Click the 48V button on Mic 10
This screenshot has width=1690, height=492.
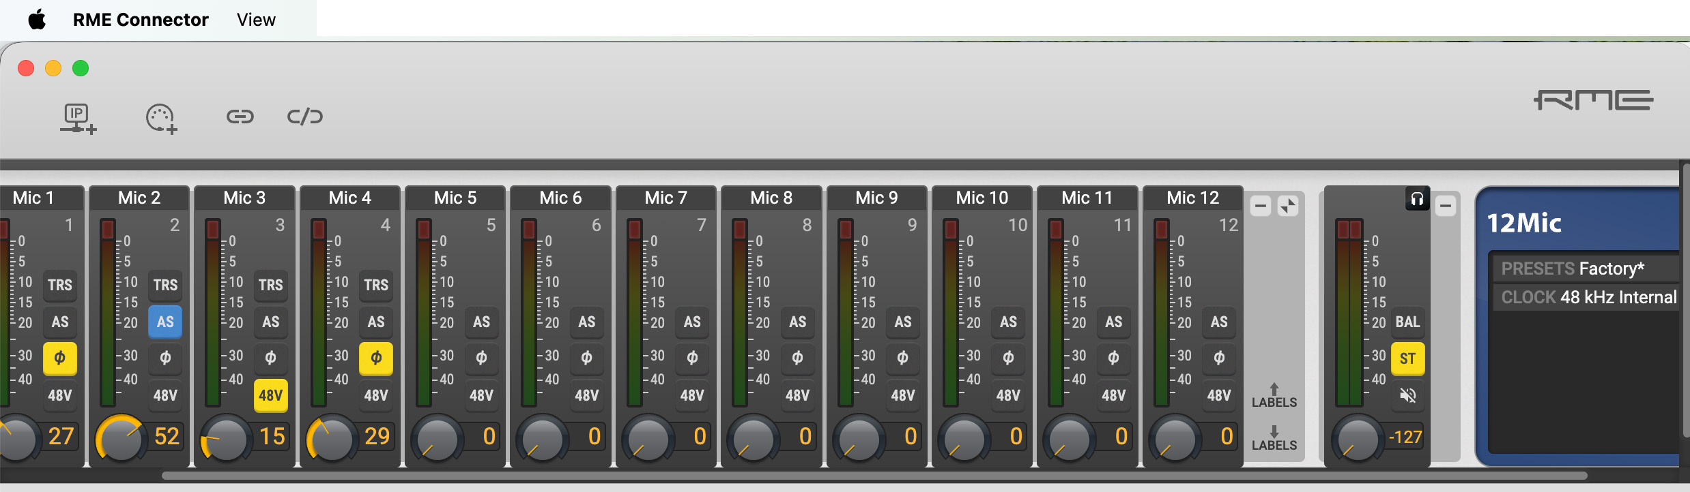pyautogui.click(x=1008, y=395)
